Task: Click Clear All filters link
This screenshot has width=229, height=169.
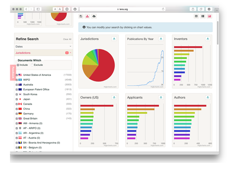Action: coord(67,39)
